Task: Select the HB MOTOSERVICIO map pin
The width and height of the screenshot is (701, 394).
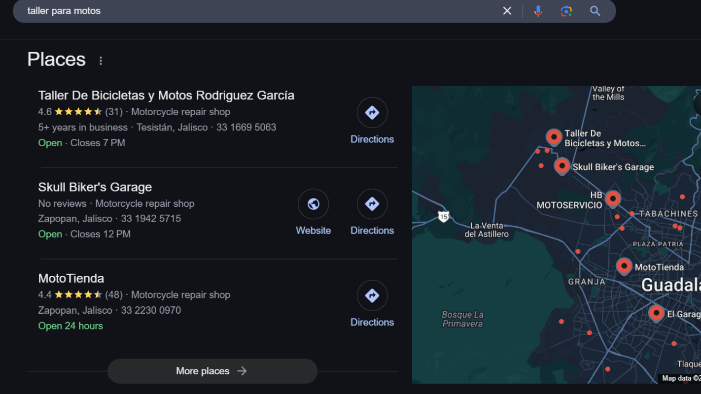Action: tap(613, 198)
